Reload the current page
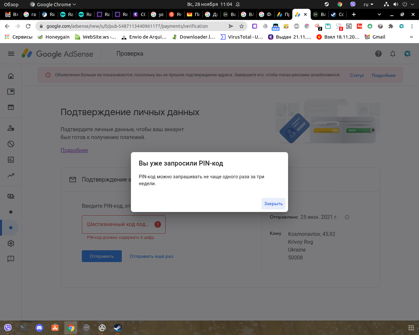The height and width of the screenshot is (335, 419). [28, 26]
